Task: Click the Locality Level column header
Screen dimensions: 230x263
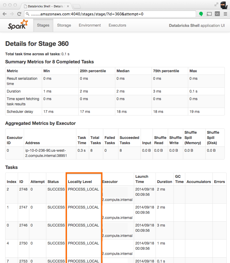Action: (80, 182)
